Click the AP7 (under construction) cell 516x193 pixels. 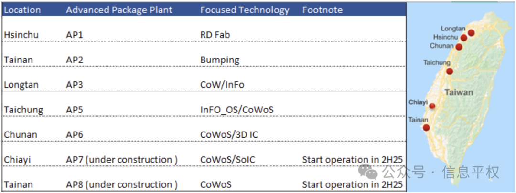pos(122,160)
